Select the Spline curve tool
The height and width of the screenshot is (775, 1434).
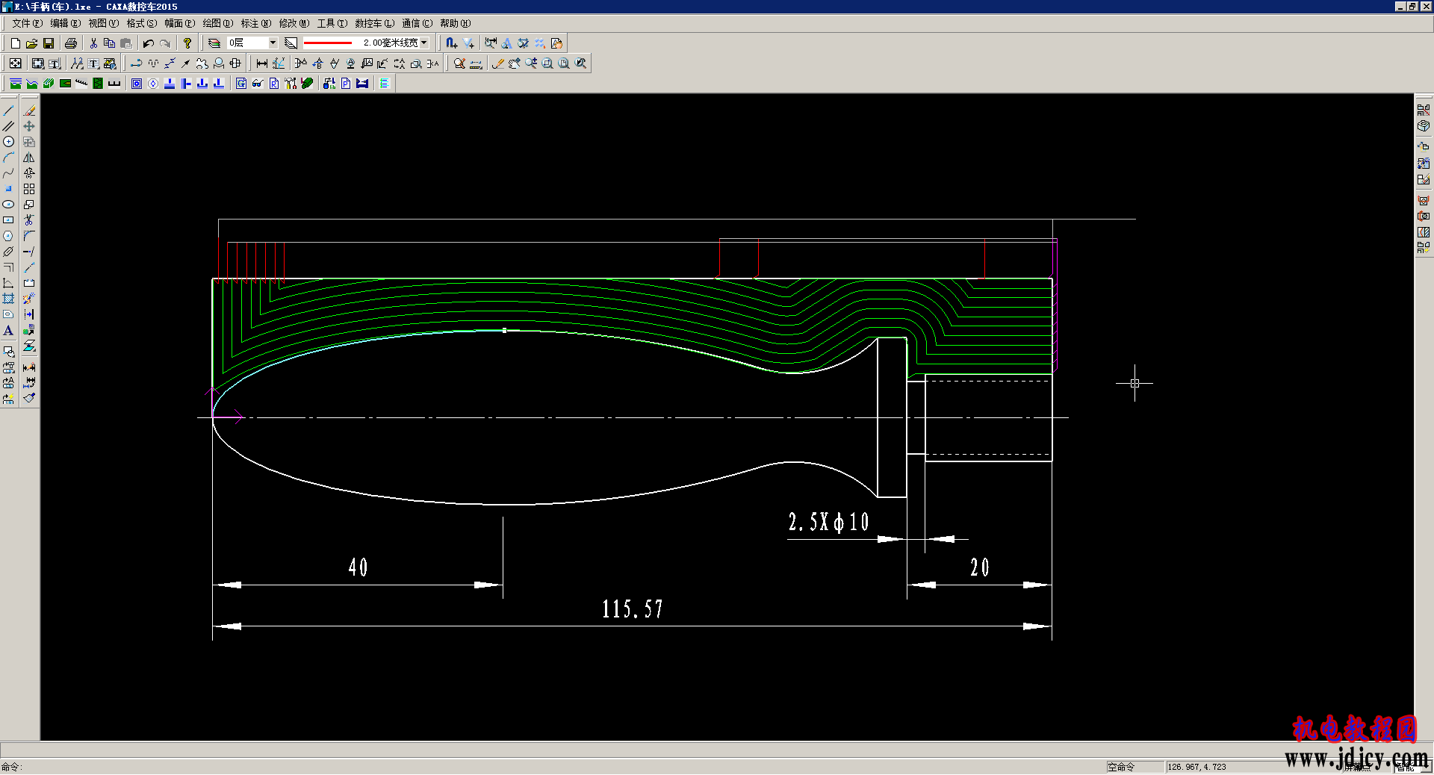click(9, 173)
